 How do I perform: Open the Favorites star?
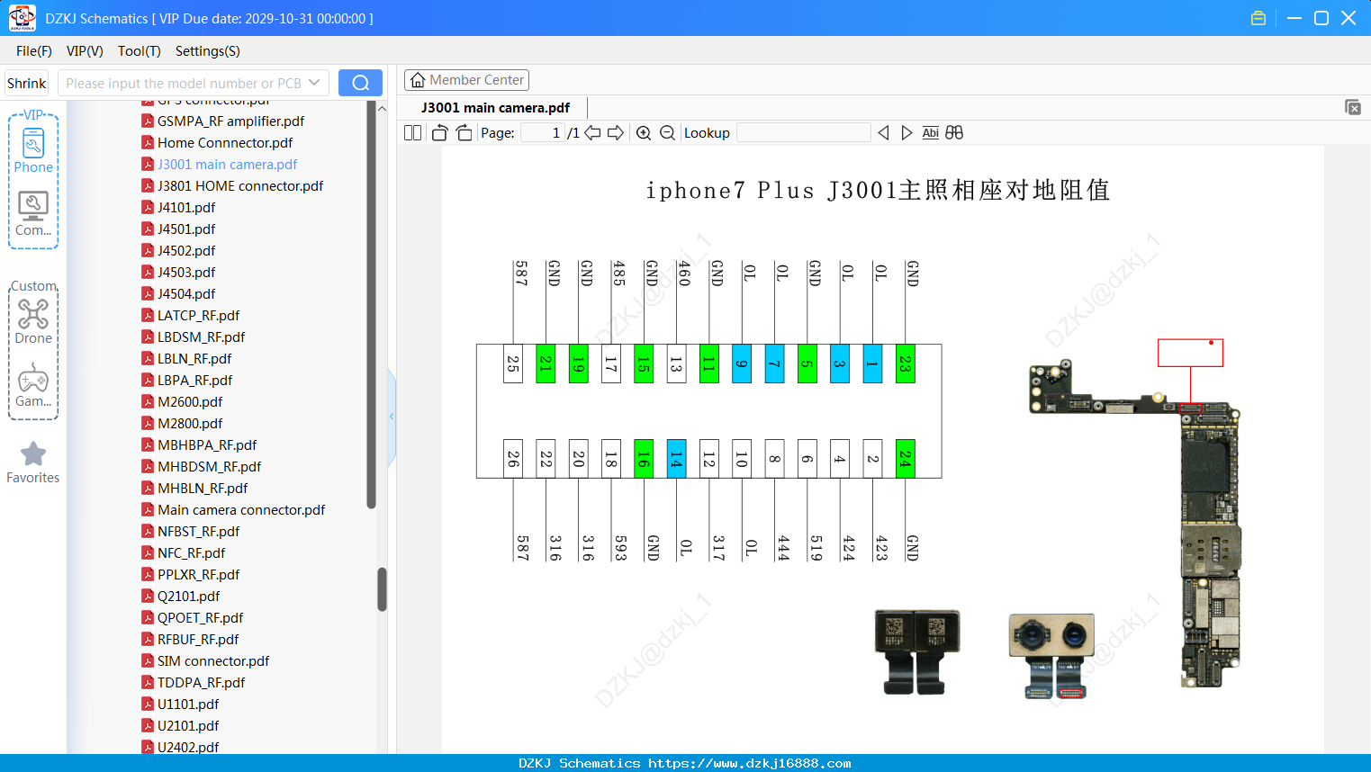33,462
